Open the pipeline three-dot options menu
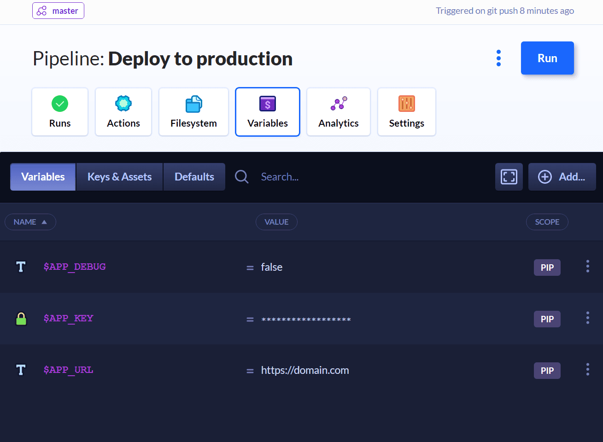Image resolution: width=603 pixels, height=442 pixels. click(498, 58)
